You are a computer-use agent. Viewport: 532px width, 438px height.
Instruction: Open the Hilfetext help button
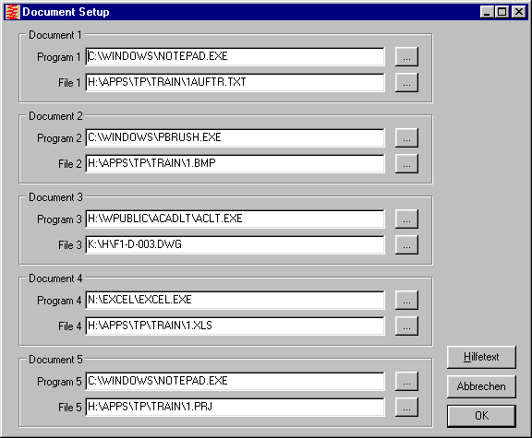tap(481, 357)
